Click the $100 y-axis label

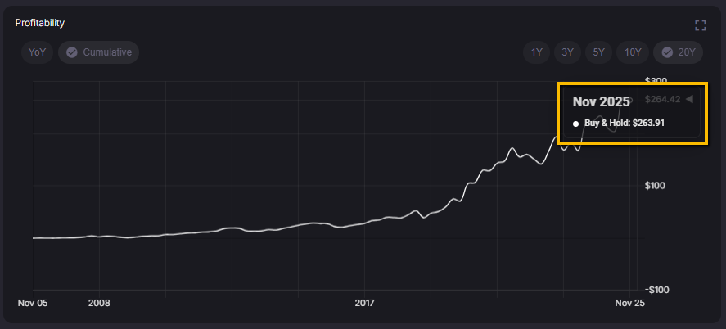coord(656,186)
